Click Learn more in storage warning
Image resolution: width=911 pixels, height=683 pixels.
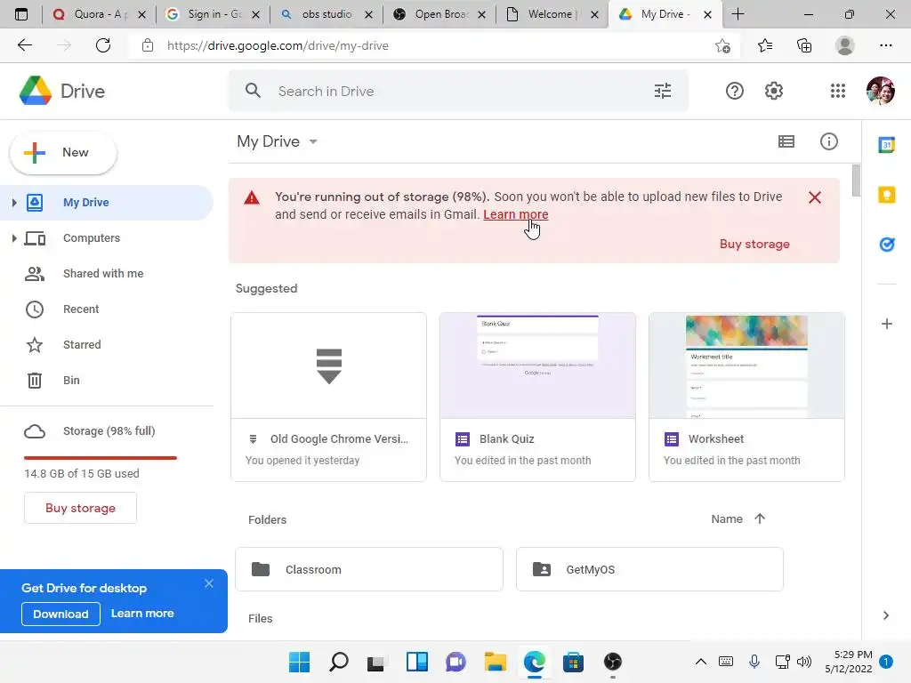coord(515,214)
